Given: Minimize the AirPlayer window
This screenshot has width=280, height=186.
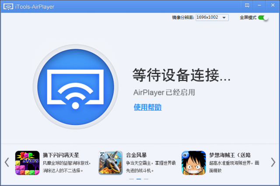Looking at the screenshot, I should click(259, 5).
